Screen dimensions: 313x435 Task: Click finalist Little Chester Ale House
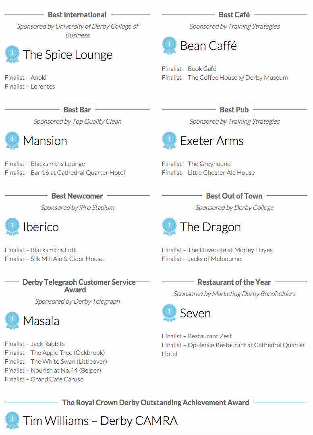coord(221,172)
